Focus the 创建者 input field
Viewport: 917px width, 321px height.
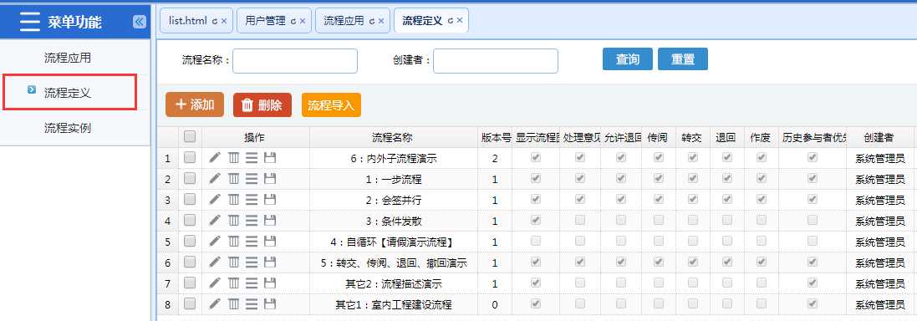[496, 61]
